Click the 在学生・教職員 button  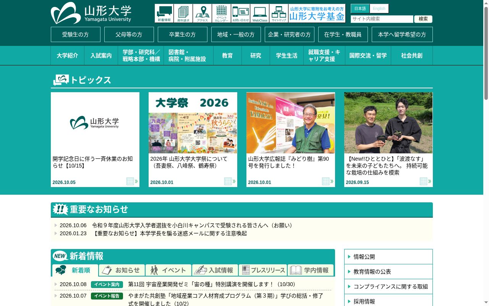click(x=343, y=34)
